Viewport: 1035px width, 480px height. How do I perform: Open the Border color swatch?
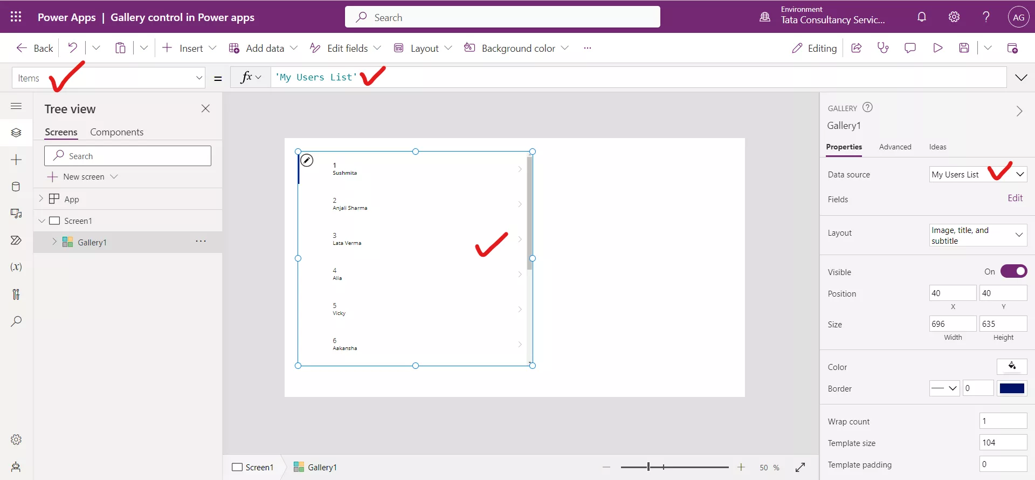pyautogui.click(x=1012, y=388)
